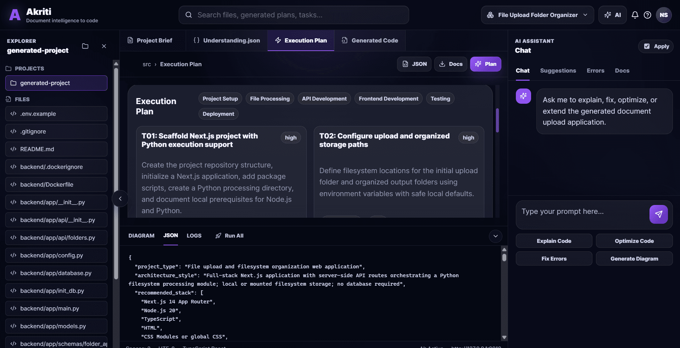Image resolution: width=680 pixels, height=348 pixels.
Task: Open backend/app/main.py file
Action: (56, 308)
